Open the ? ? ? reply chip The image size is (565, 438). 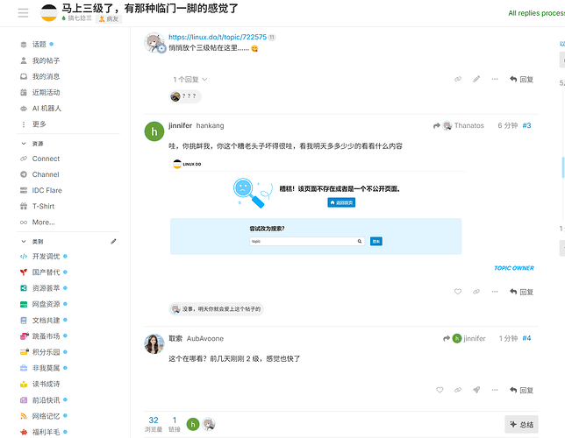[x=185, y=96]
